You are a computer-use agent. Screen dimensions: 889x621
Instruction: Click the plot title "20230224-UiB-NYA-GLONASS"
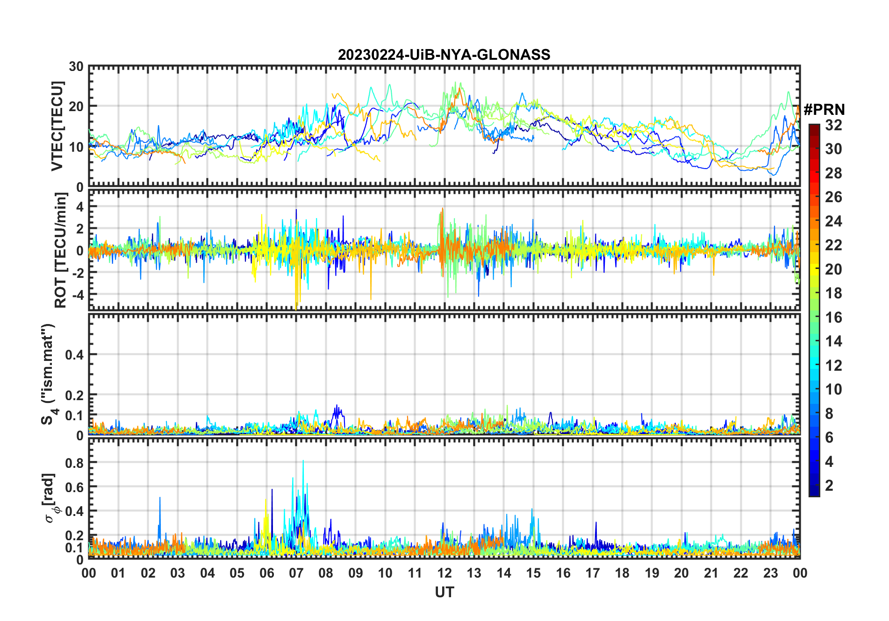point(444,55)
